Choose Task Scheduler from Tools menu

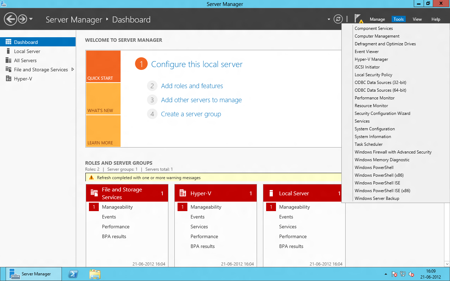[x=368, y=144]
